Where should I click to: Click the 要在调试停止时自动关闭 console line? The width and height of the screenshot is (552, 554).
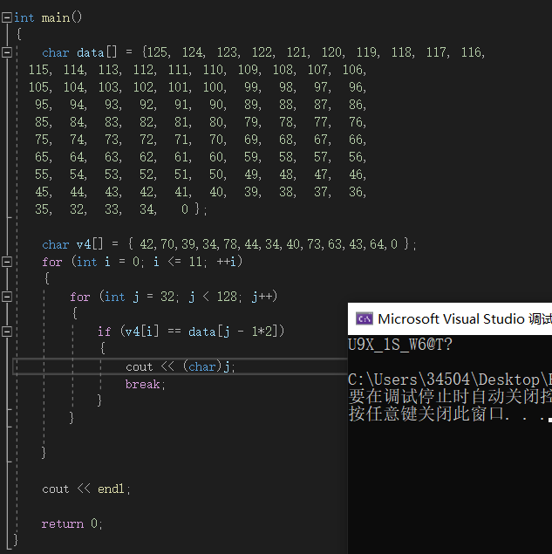450,397
